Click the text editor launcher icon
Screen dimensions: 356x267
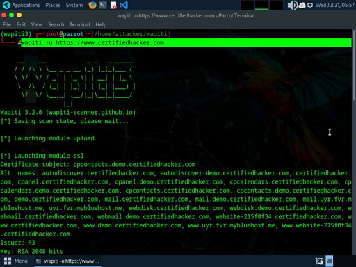(113, 5)
